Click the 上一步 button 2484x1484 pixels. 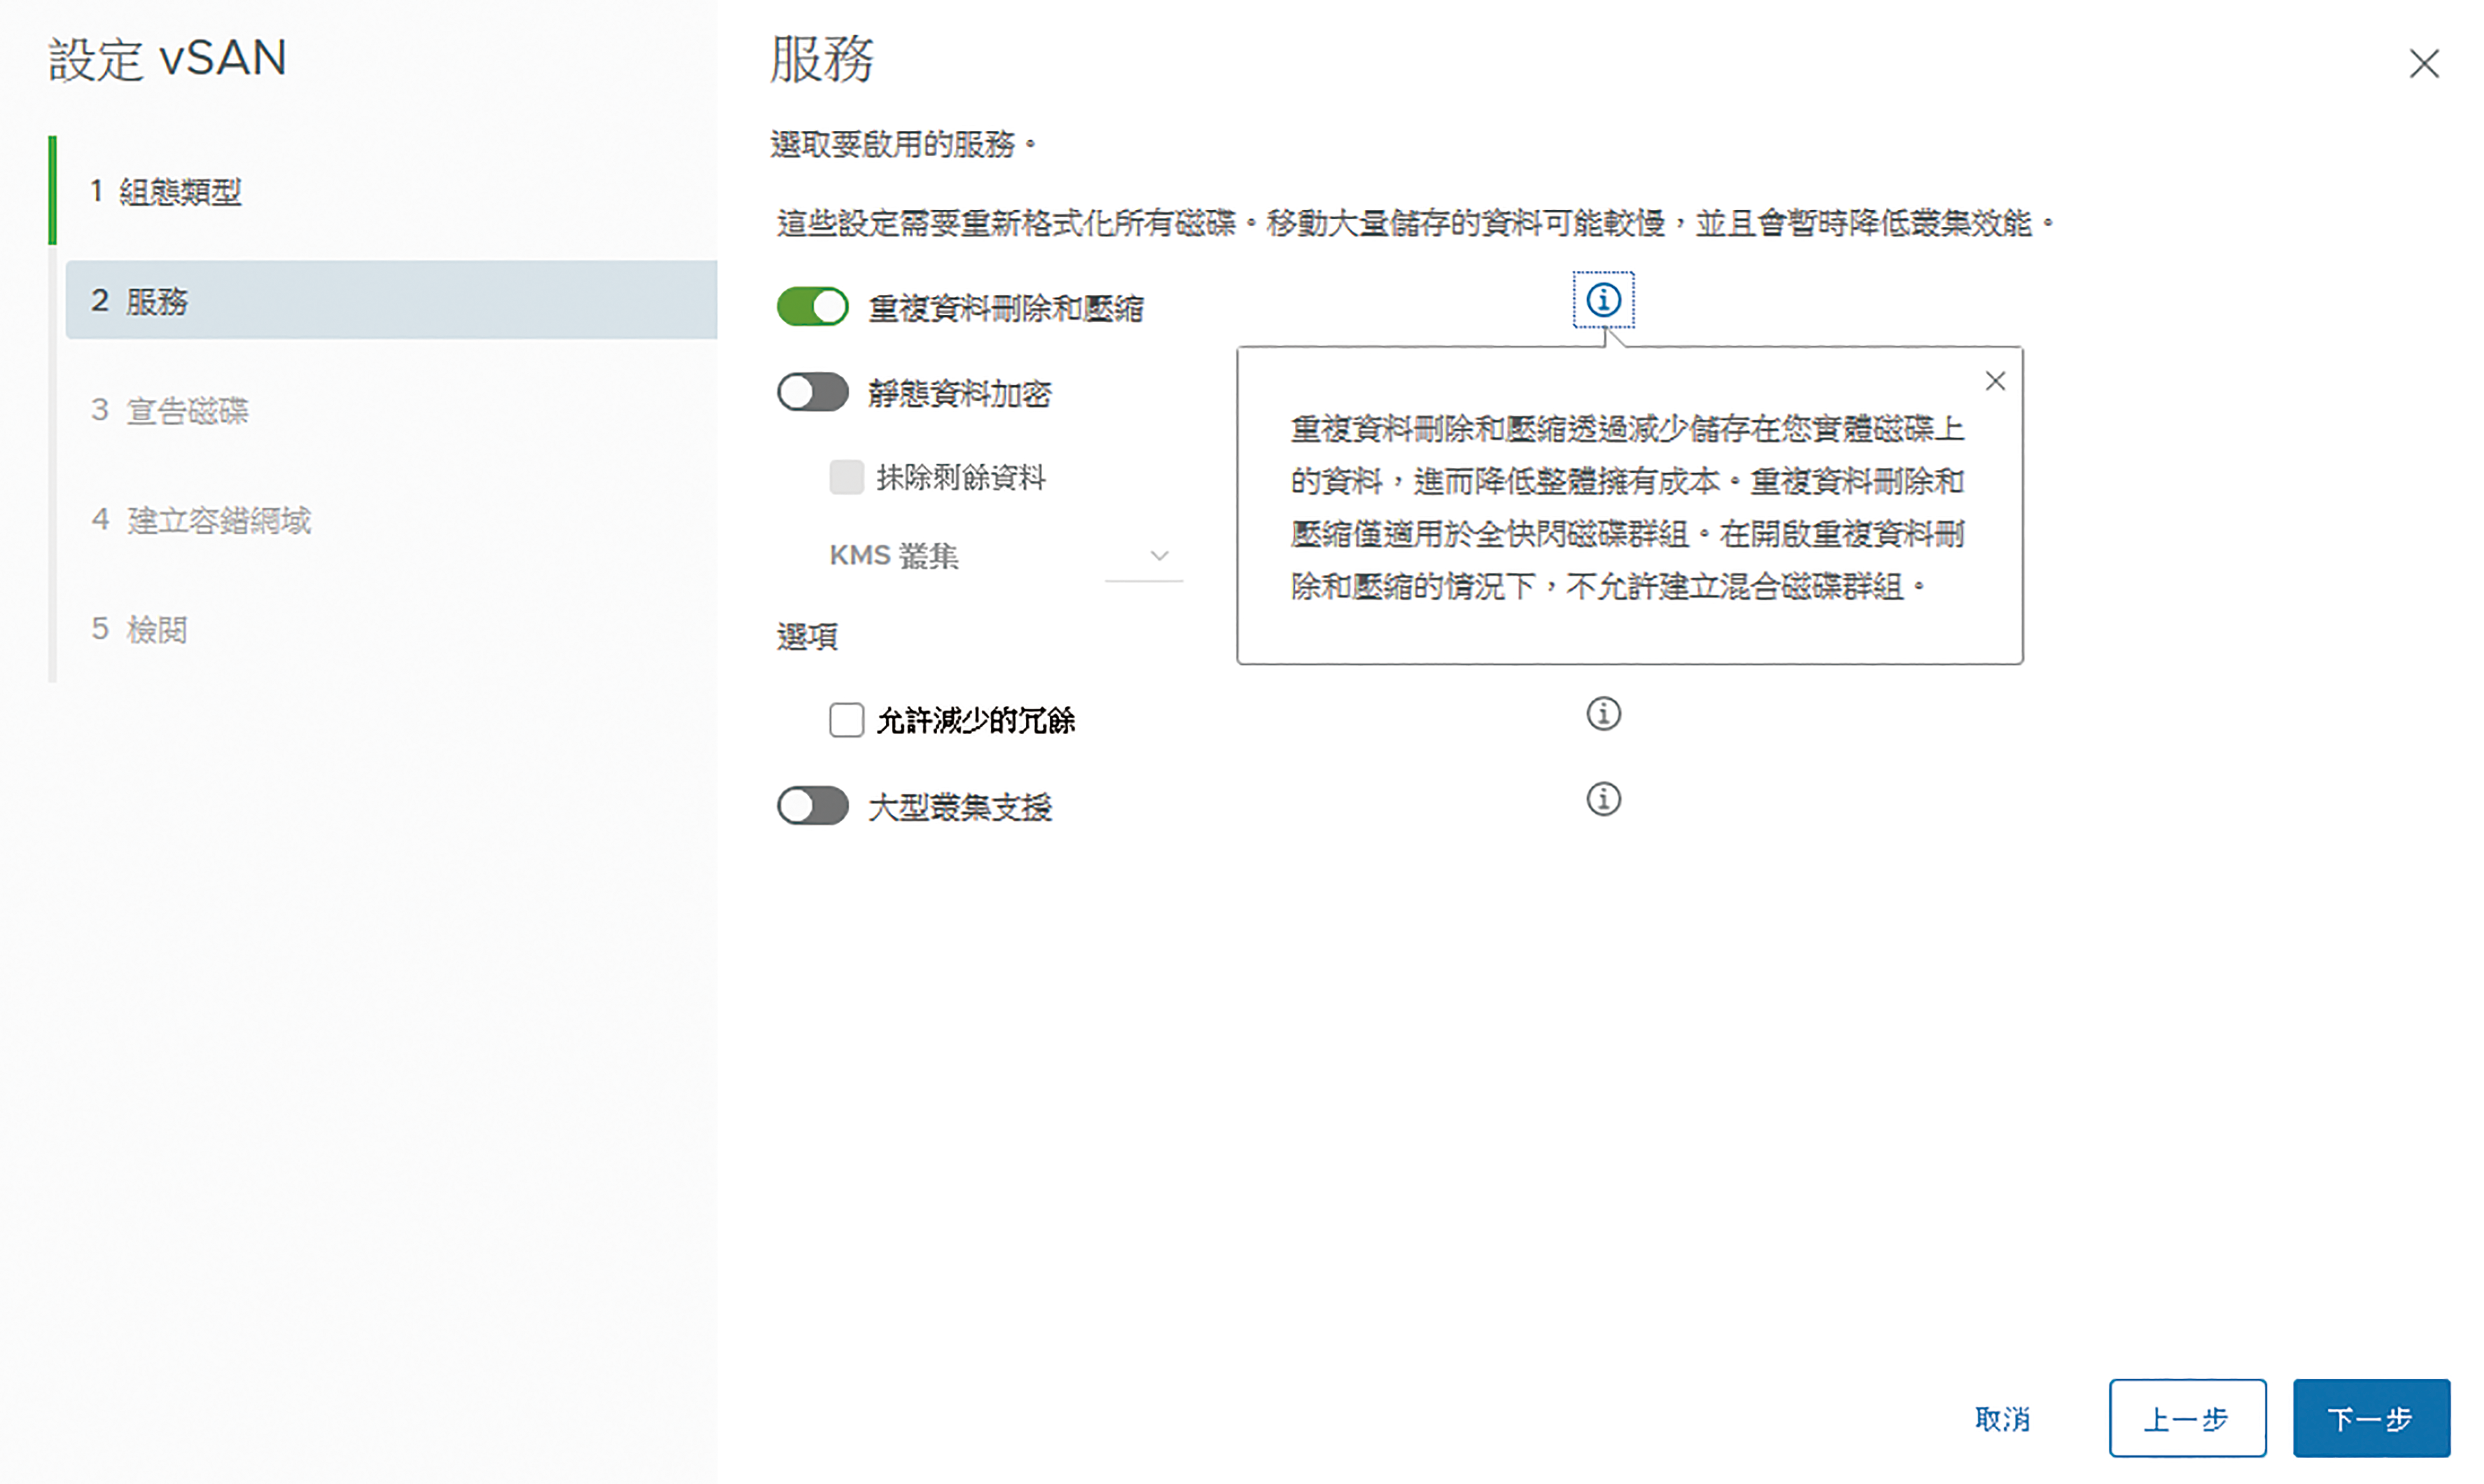(x=2187, y=1418)
